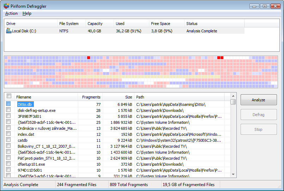
Task: Click the path C:\Windows\System32\catroot2 entry
Action: click(x=179, y=140)
